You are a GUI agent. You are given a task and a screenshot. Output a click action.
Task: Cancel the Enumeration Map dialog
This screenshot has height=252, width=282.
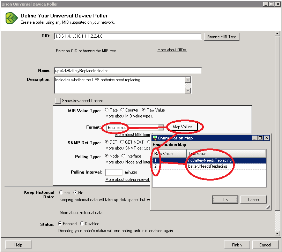[253, 200]
